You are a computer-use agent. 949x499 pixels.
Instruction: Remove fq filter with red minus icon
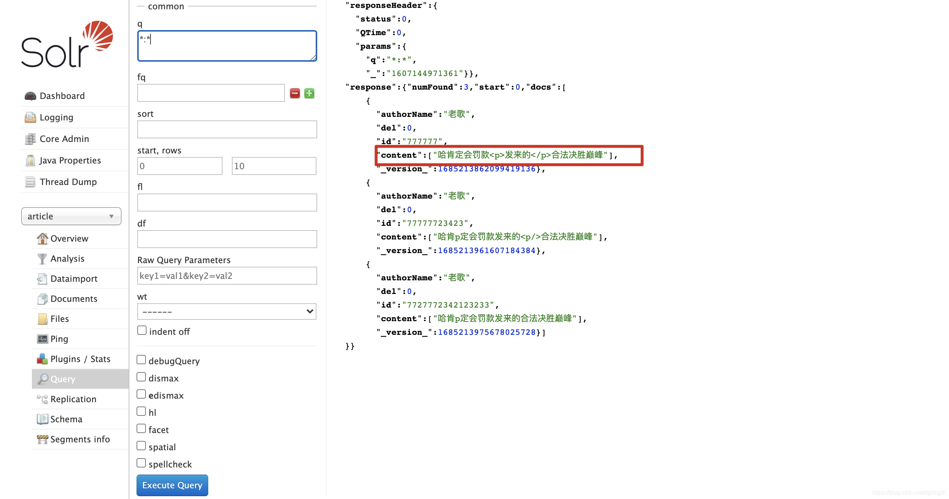tap(295, 93)
